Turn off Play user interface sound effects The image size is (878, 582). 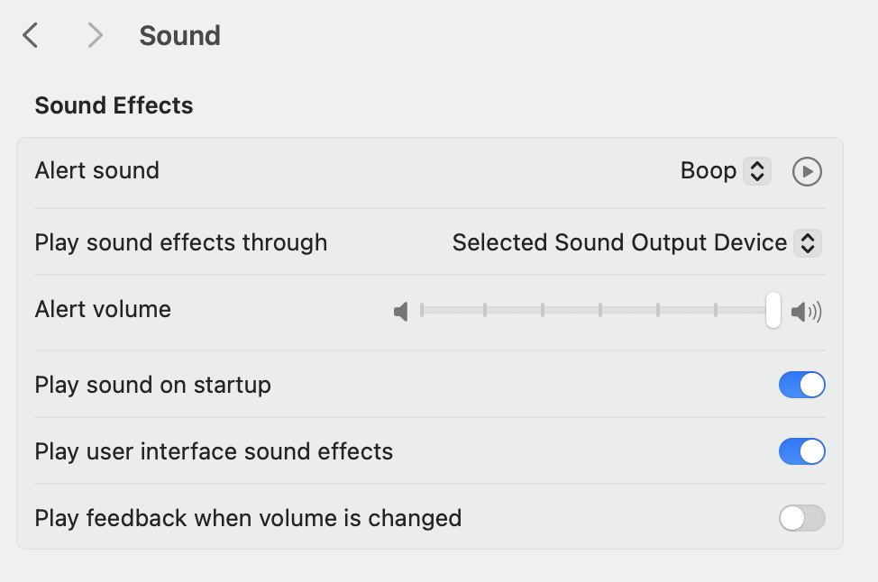[801, 451]
